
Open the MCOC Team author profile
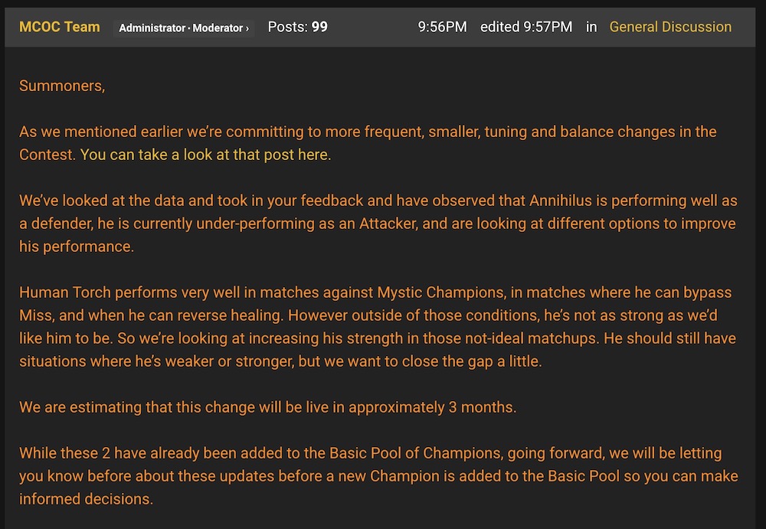(59, 27)
